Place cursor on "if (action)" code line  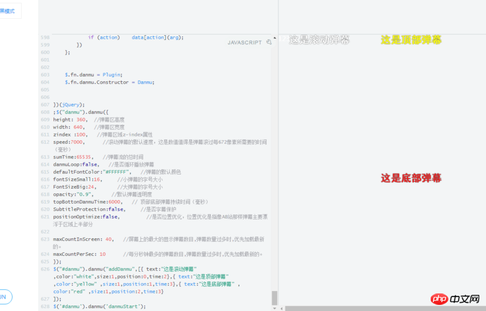pos(135,38)
